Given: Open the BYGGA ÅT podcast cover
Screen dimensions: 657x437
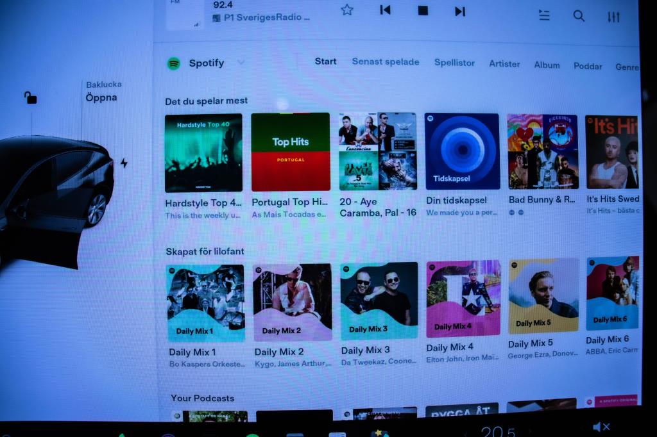Looking at the screenshot, I should click(462, 410).
